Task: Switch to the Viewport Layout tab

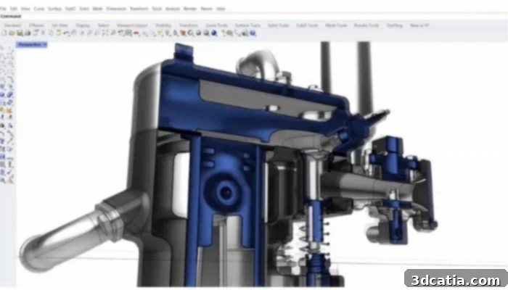Action: [x=132, y=25]
